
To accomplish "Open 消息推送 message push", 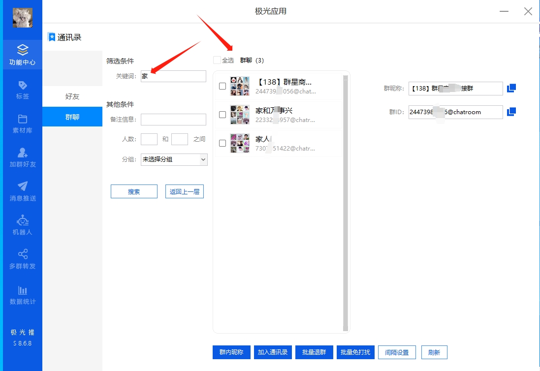I will coord(22,191).
